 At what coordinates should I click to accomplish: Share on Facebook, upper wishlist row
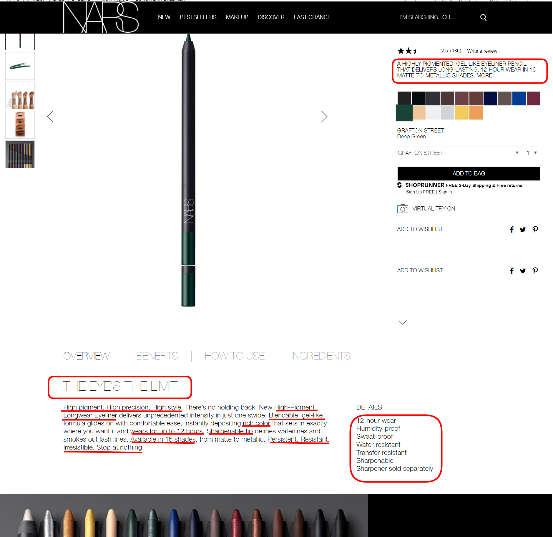click(x=512, y=229)
